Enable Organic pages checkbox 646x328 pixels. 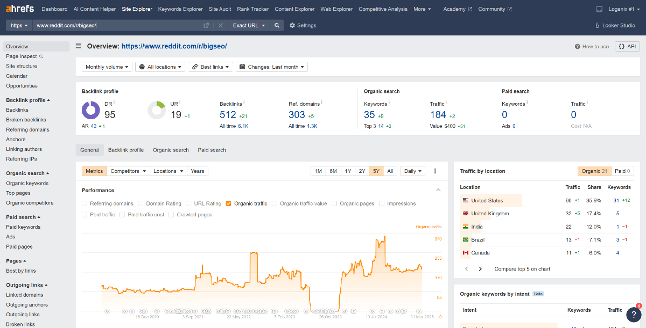click(x=334, y=203)
